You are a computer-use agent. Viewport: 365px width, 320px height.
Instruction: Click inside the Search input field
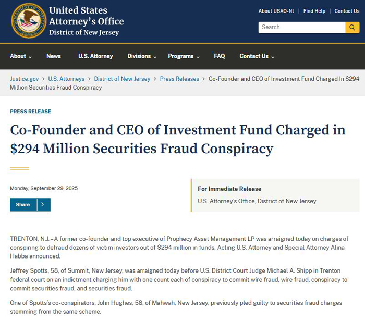click(x=301, y=27)
